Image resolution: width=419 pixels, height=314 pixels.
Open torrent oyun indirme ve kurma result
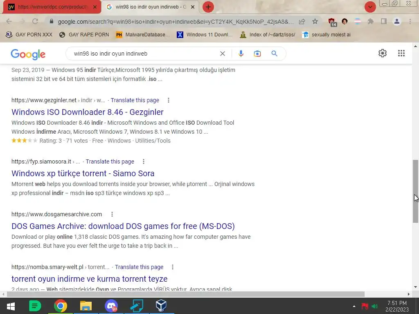point(89,279)
